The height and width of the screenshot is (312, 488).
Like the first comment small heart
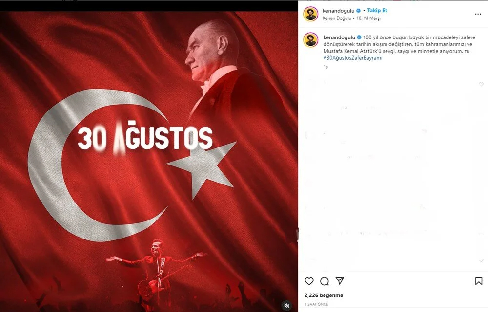[x=481, y=84]
